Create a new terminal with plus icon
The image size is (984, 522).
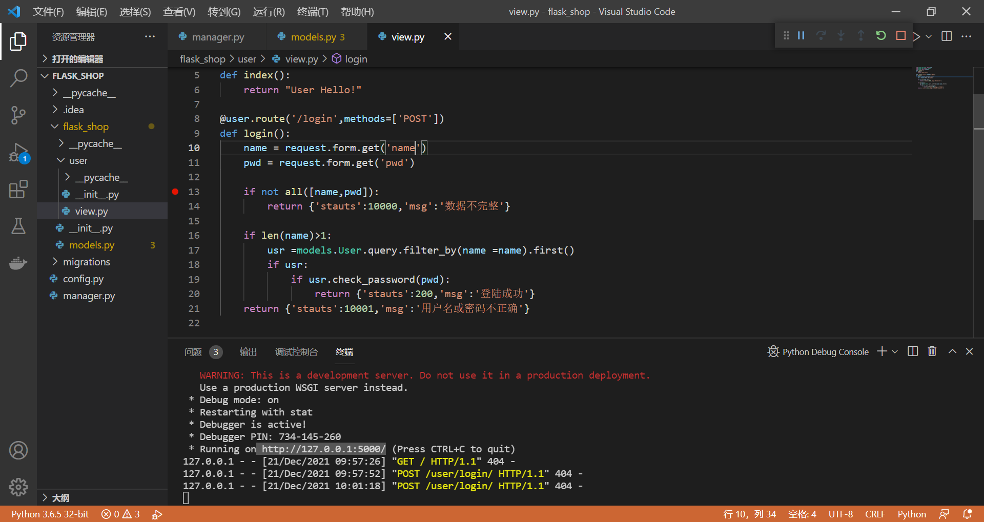[x=882, y=351]
